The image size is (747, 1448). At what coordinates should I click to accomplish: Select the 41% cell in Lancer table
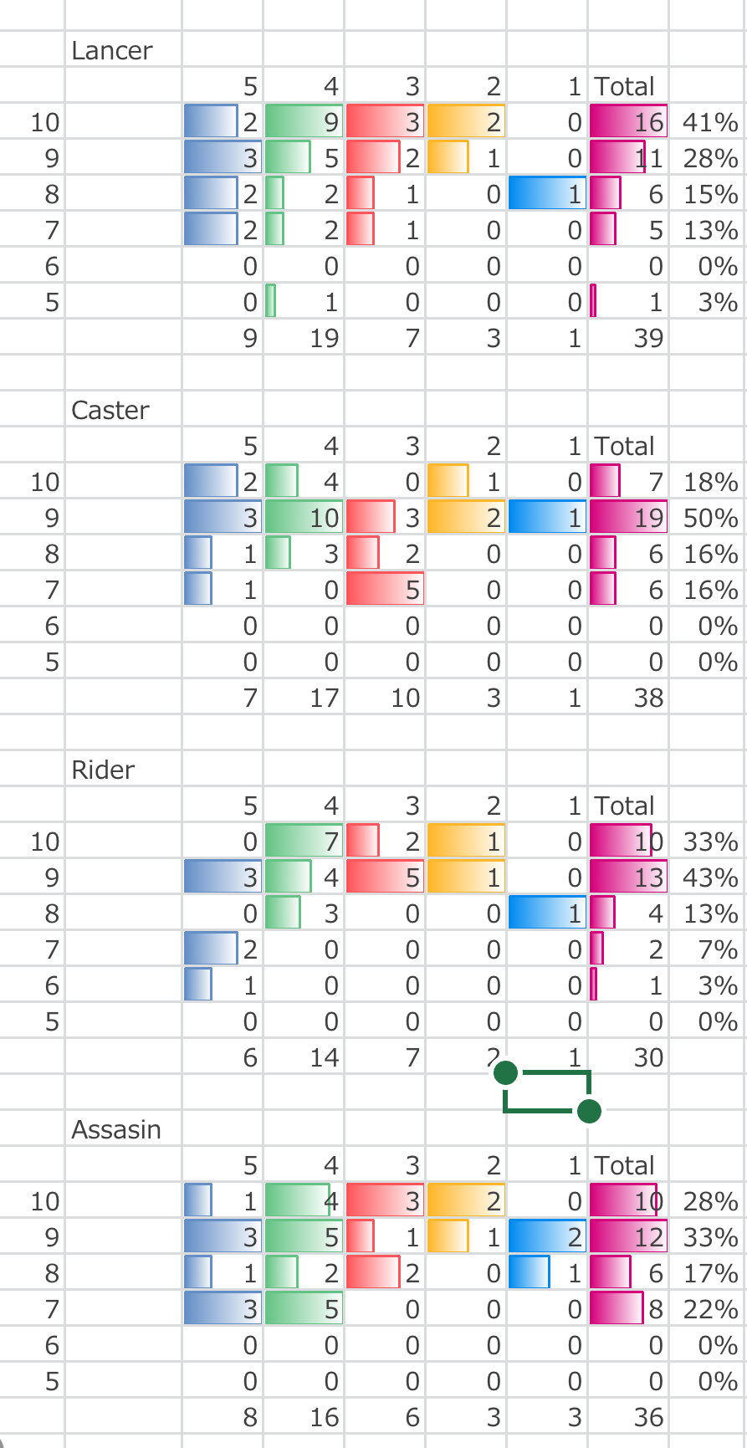pyautogui.click(x=709, y=123)
